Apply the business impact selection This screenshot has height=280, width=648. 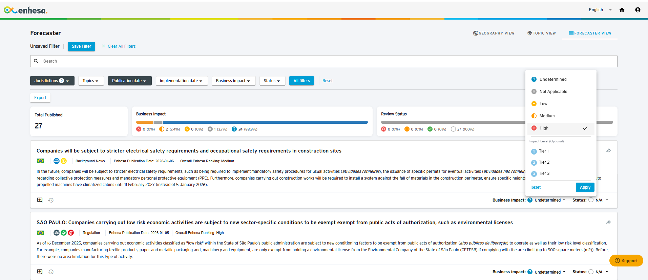coord(585,187)
